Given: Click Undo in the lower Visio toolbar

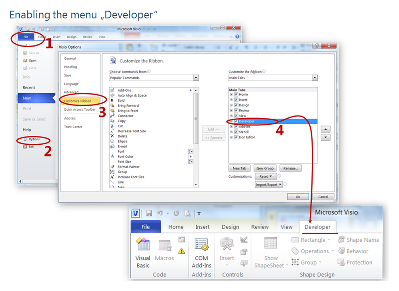Looking at the screenshot, I should coord(160,213).
